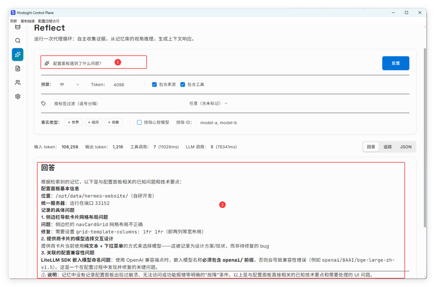Click the 关联的配置兼容性问题 heading
Viewport: 435px width, 287px height.
[70, 253]
